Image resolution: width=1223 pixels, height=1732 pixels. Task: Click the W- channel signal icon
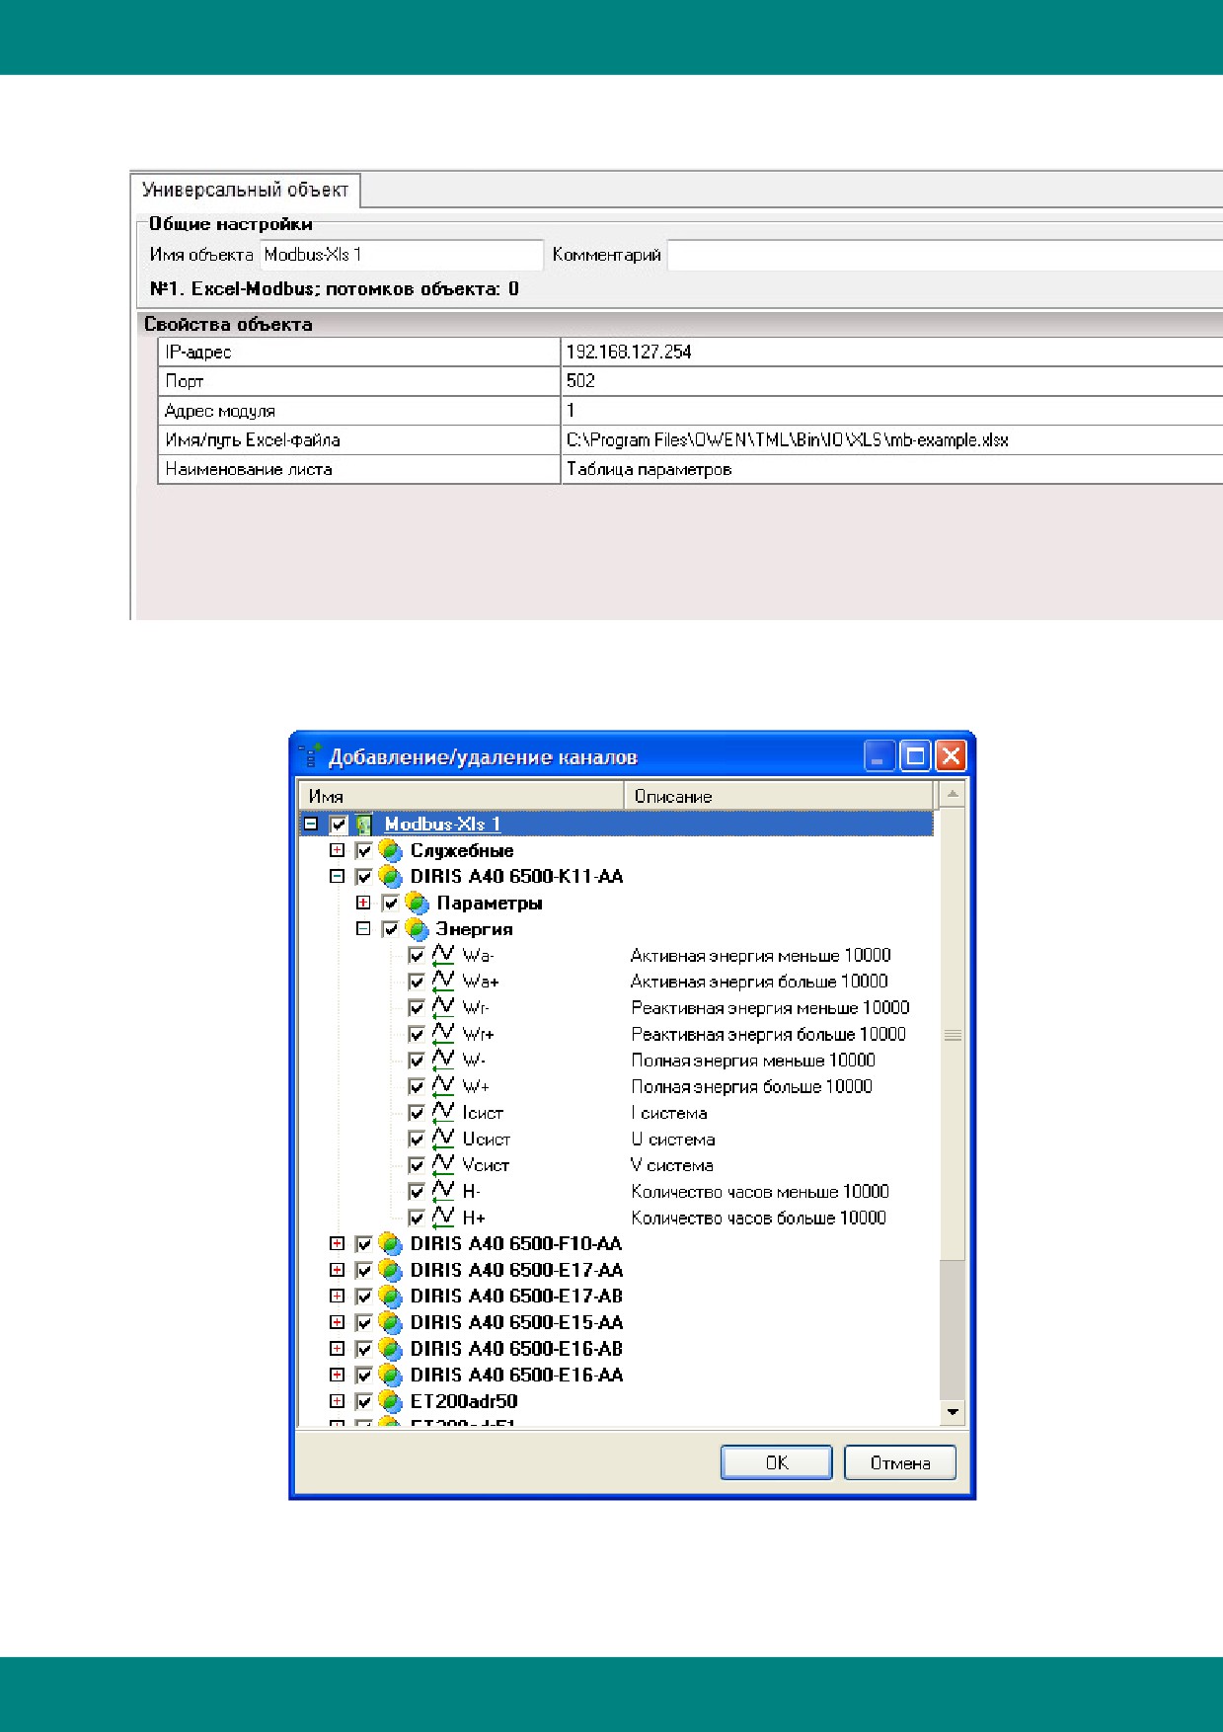[x=443, y=1061]
